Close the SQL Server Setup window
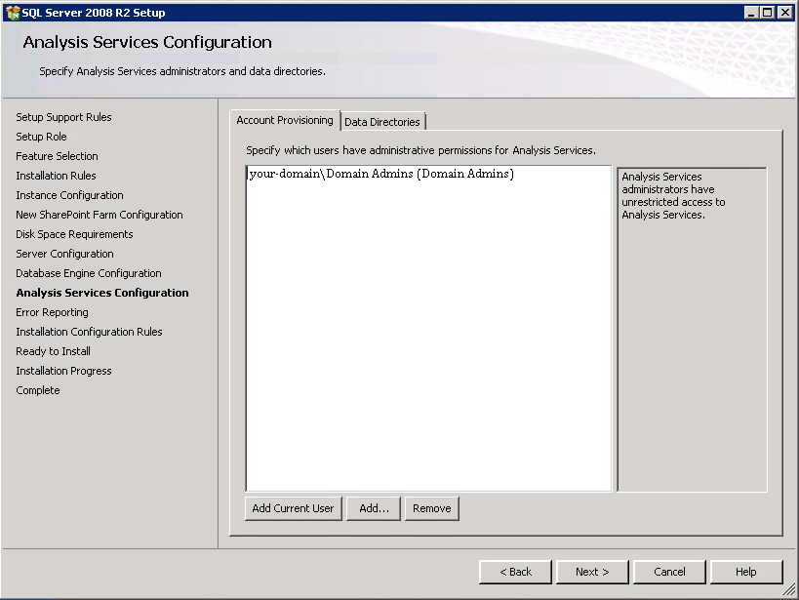This screenshot has height=600, width=799. pos(785,13)
